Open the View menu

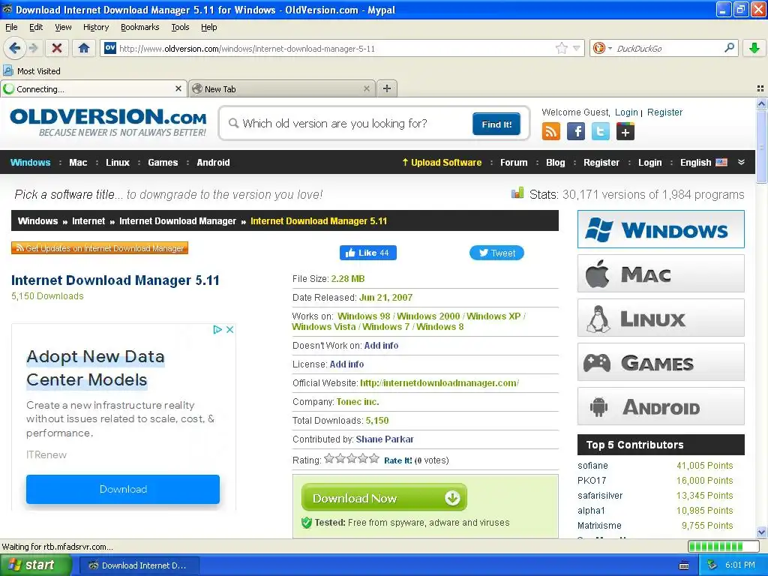click(63, 27)
